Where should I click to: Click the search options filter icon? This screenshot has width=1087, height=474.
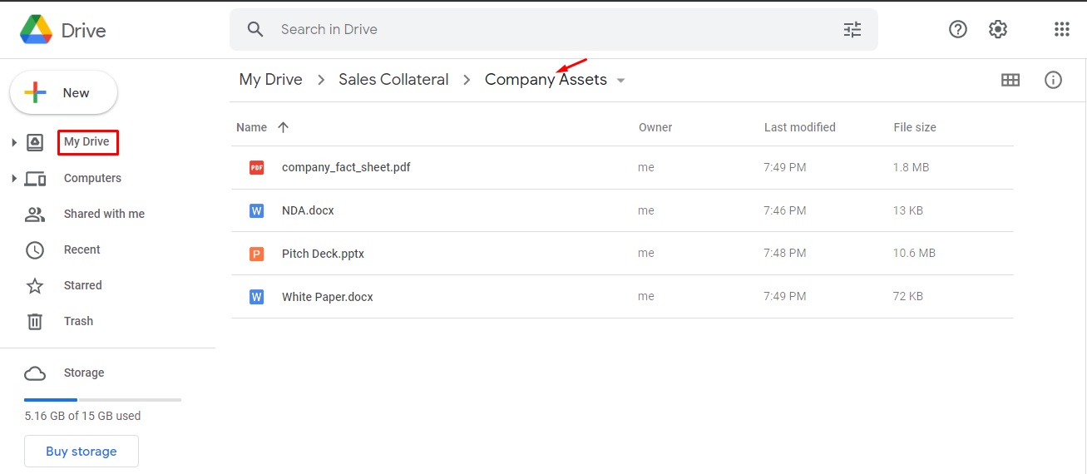coord(852,30)
